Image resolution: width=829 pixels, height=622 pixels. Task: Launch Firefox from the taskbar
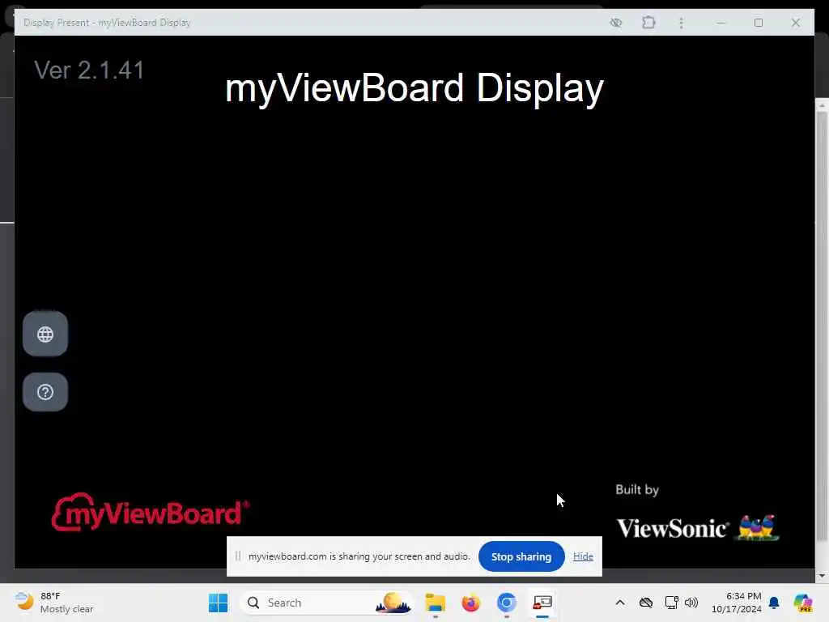(470, 603)
